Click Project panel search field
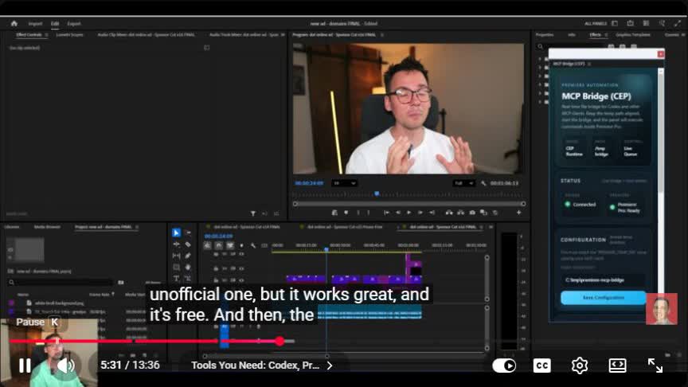The width and height of the screenshot is (688, 387). click(61, 282)
